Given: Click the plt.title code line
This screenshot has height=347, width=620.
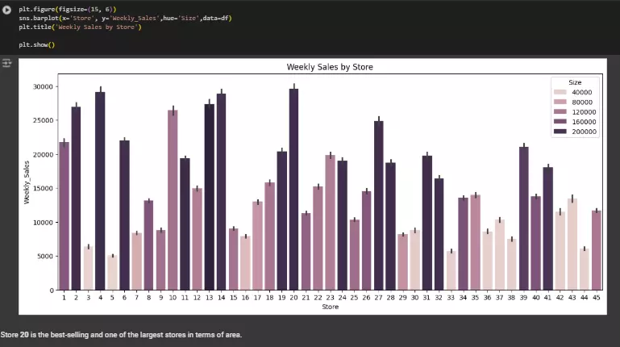Looking at the screenshot, I should tap(80, 27).
